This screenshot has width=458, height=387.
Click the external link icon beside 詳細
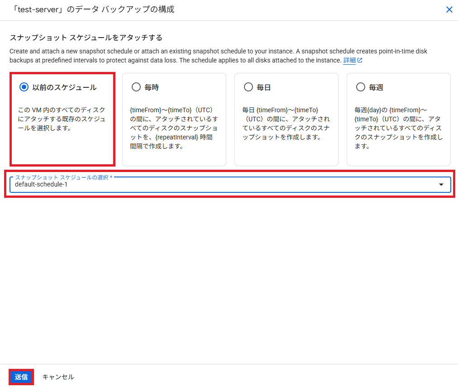[x=360, y=60]
